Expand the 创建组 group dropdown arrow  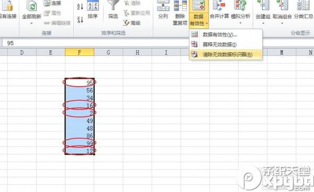pos(263,23)
